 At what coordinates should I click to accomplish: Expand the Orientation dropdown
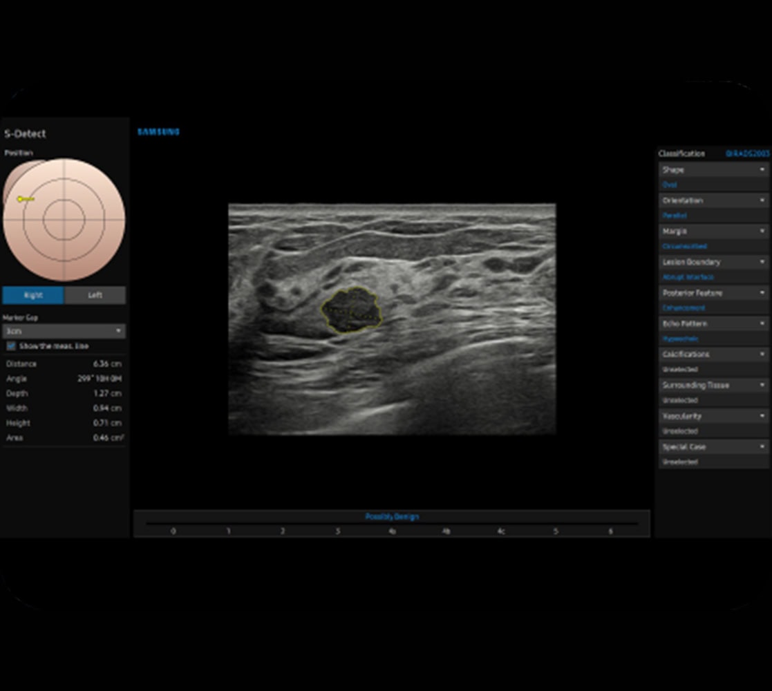coord(714,200)
